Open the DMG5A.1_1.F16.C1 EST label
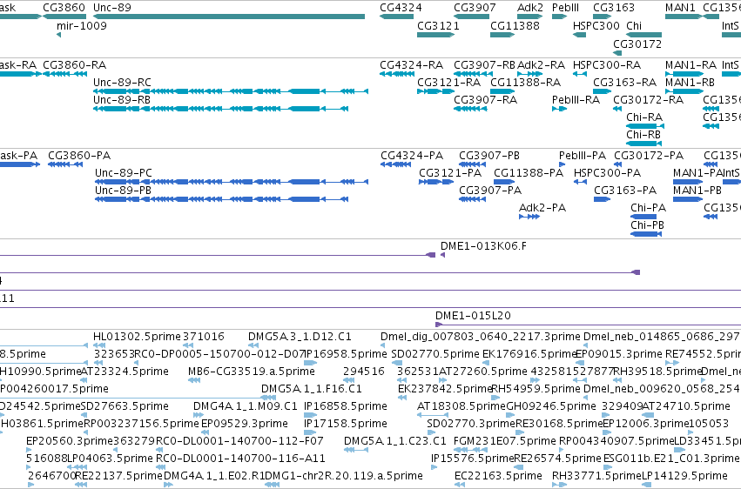Image resolution: width=741 pixels, height=489 pixels. click(312, 389)
